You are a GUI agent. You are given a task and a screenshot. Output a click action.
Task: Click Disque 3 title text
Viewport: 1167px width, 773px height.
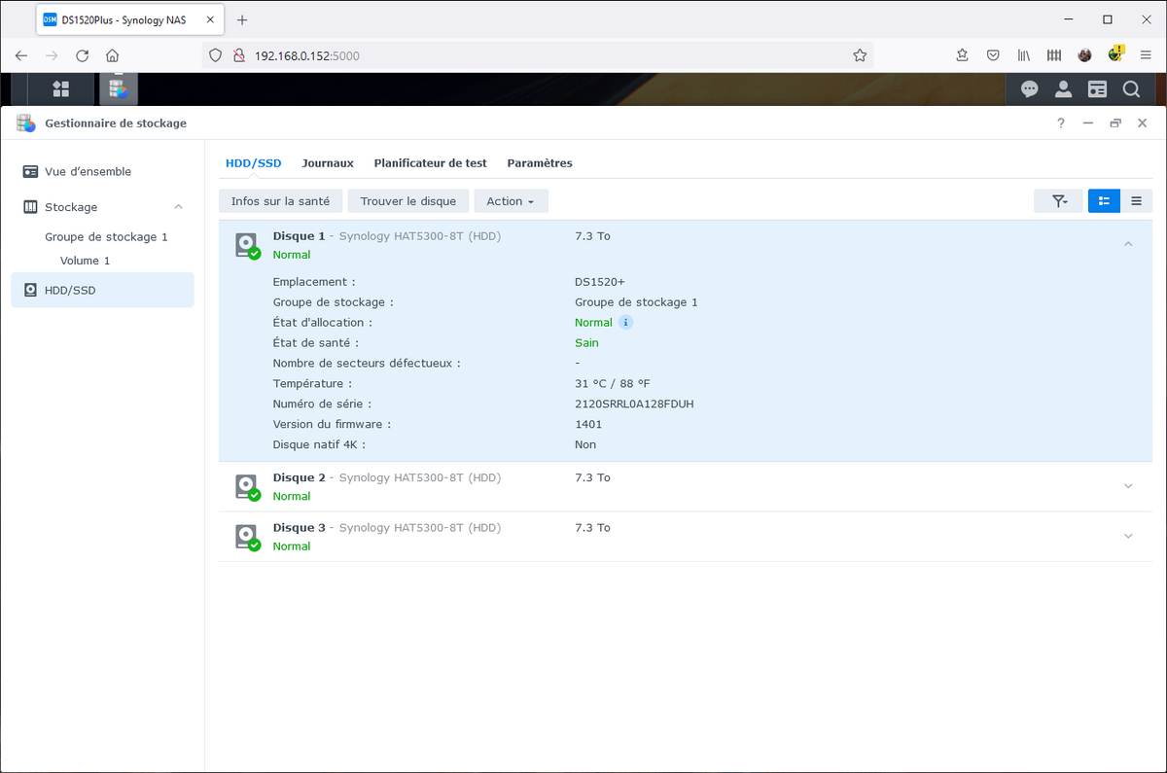pos(300,528)
